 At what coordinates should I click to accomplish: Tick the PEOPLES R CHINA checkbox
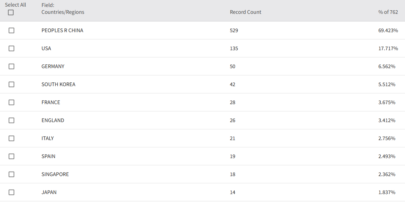(x=11, y=30)
